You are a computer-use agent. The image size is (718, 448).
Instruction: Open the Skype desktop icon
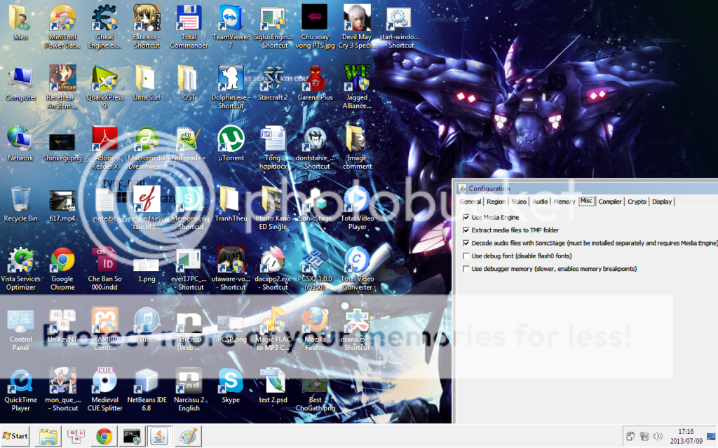231,381
